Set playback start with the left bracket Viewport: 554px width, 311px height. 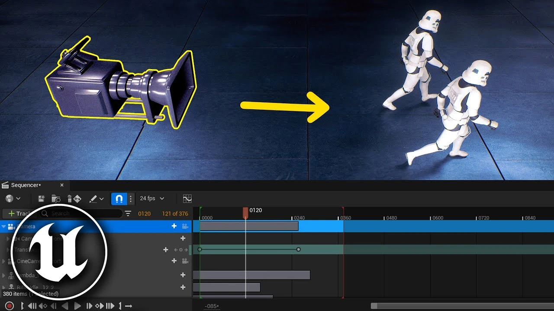point(23,306)
